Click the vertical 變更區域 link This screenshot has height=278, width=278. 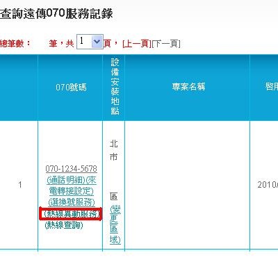pyautogui.click(x=115, y=224)
